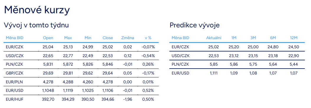Image resolution: width=311 pixels, height=108 pixels.
Task: Select the USD/CZK percent change -0,54%
Action: coord(148,56)
